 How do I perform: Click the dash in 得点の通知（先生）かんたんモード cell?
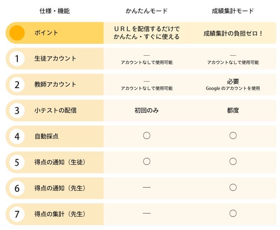point(147,187)
